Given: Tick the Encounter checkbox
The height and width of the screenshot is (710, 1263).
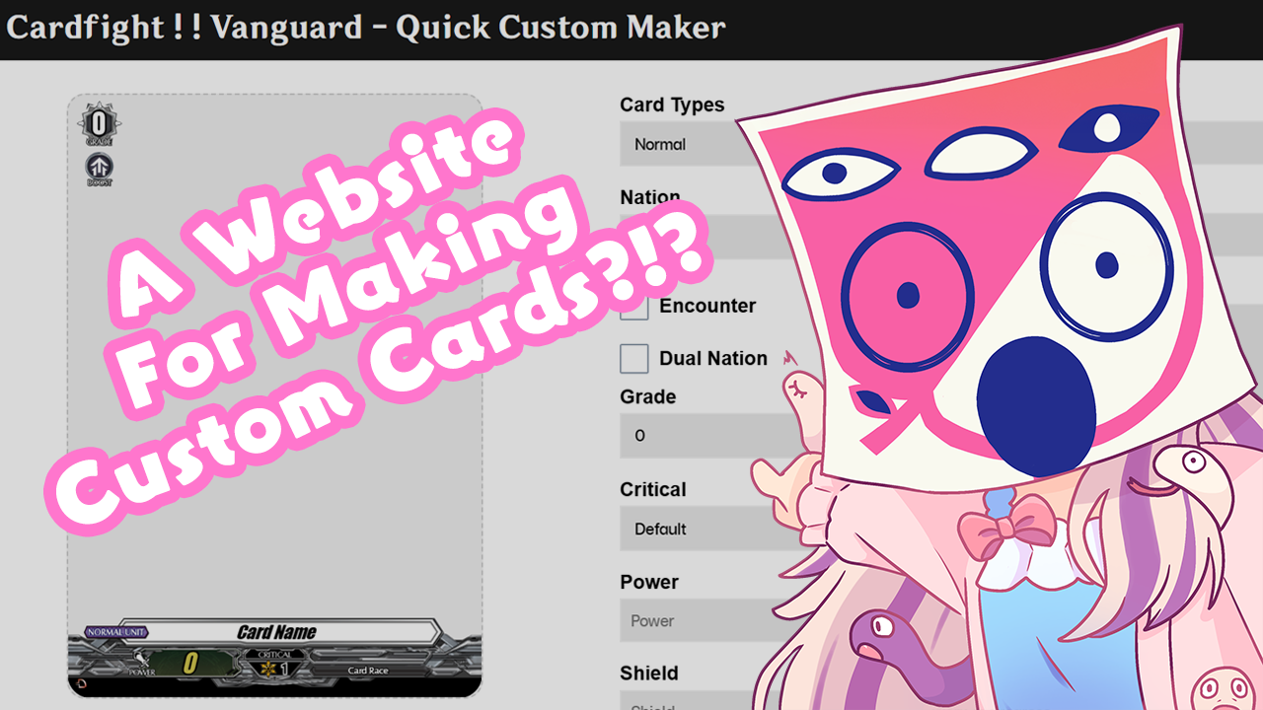Looking at the screenshot, I should [633, 306].
